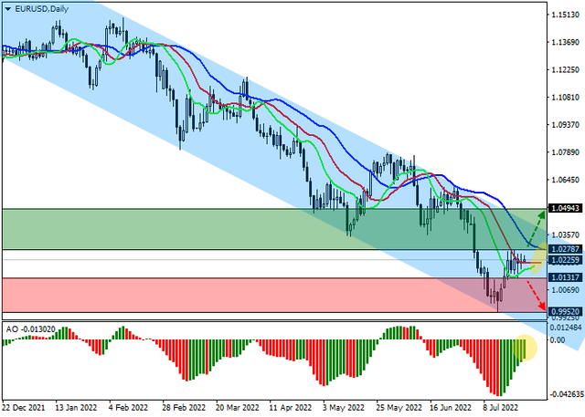Select the red support zone rectangle

click(x=274, y=295)
